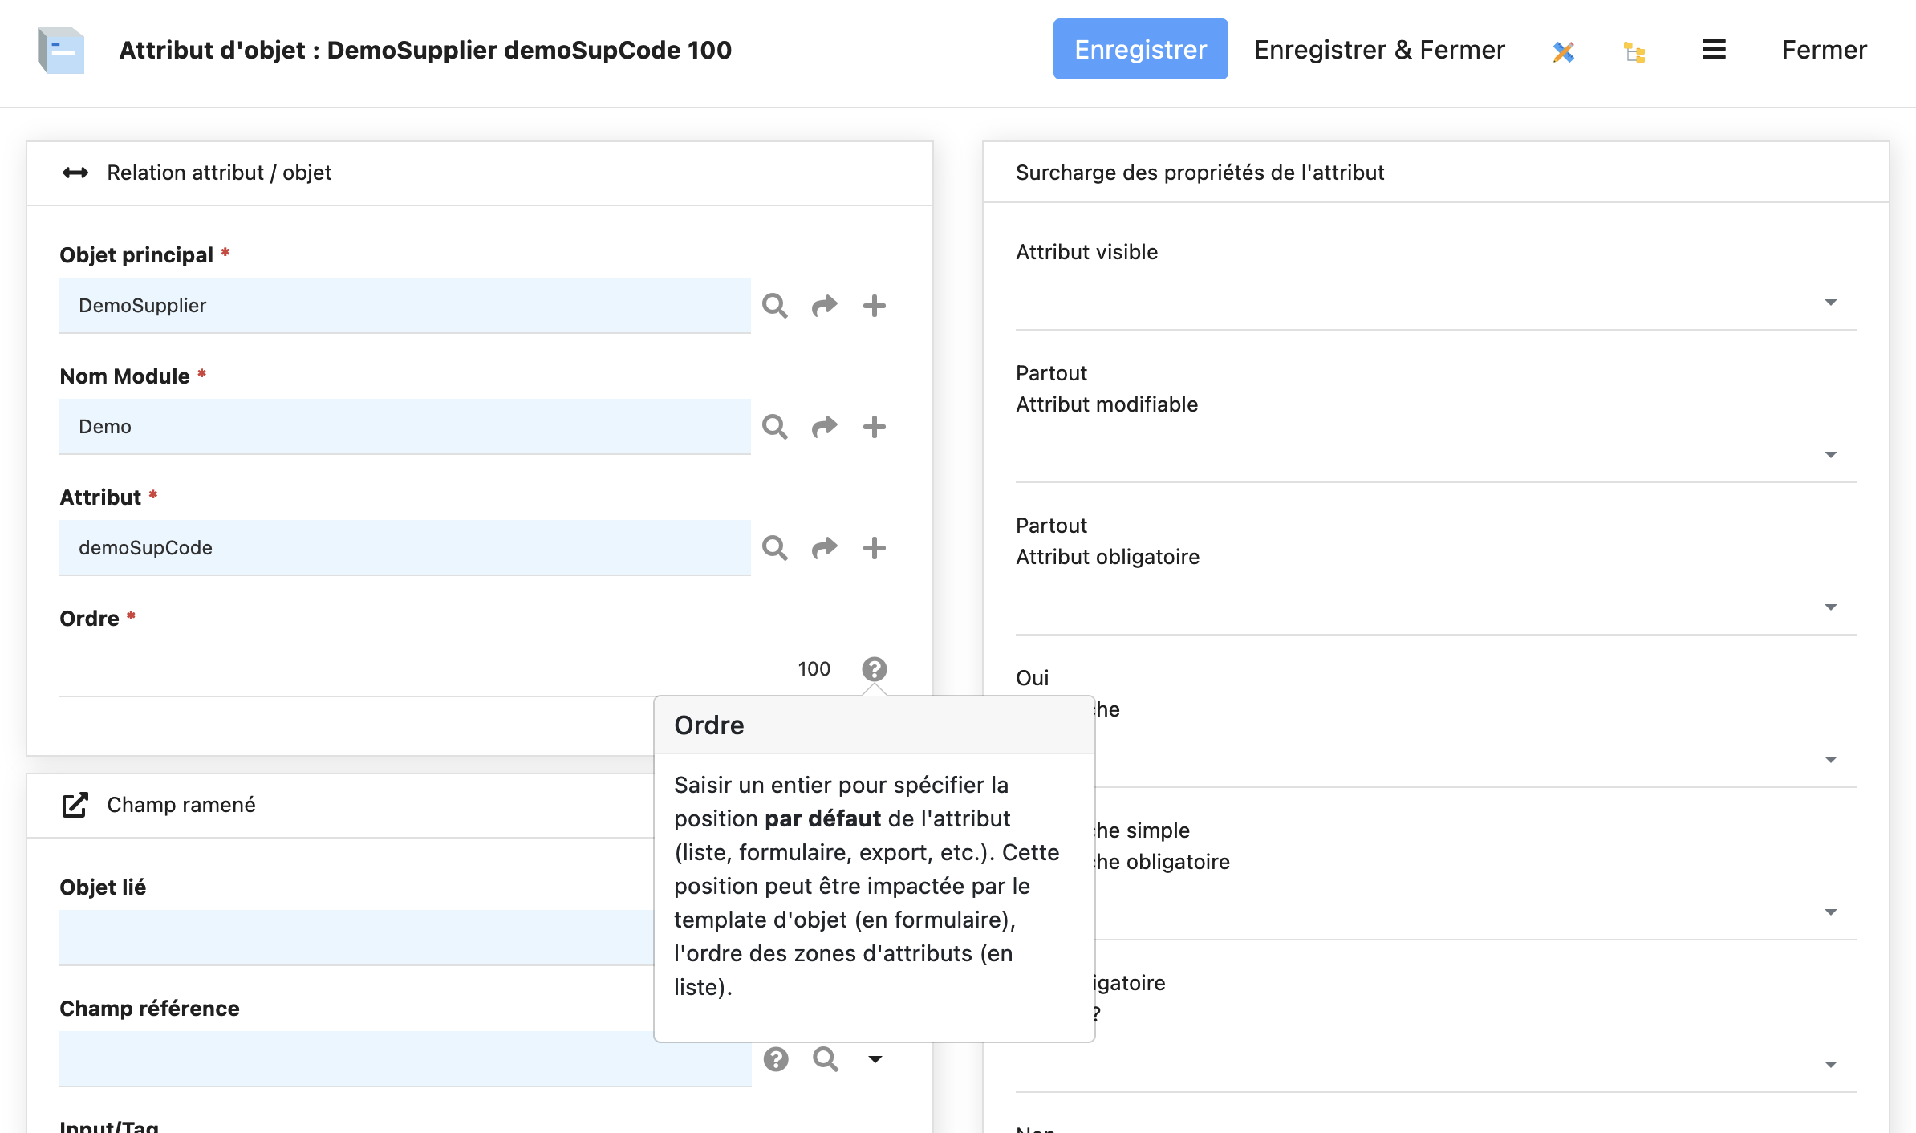Click the Enregistrer button
This screenshot has height=1133, width=1916.
coord(1140,50)
